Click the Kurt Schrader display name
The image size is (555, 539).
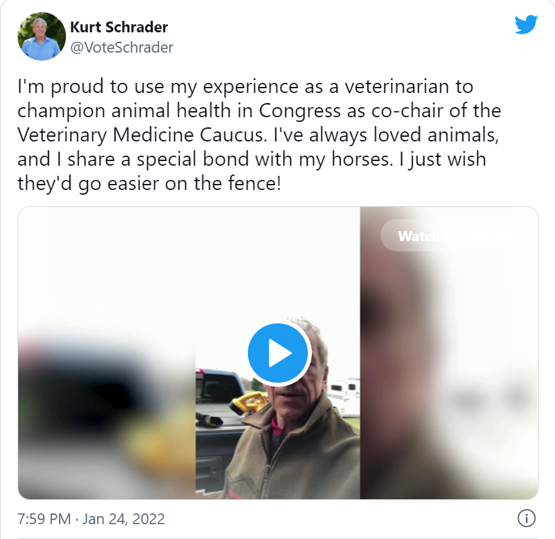119,27
